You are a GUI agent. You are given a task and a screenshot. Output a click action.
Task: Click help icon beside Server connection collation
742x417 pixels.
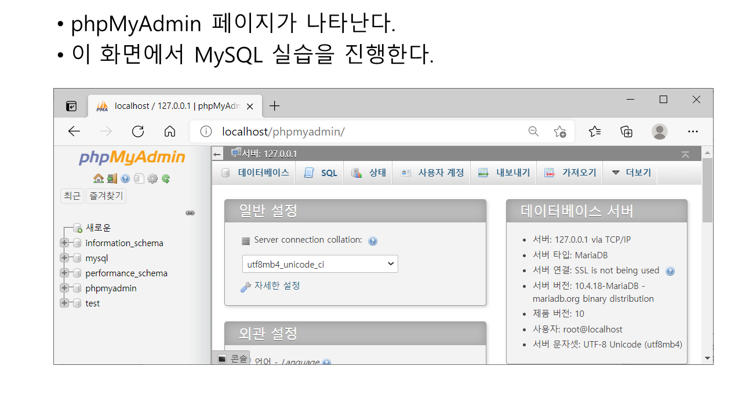click(373, 241)
